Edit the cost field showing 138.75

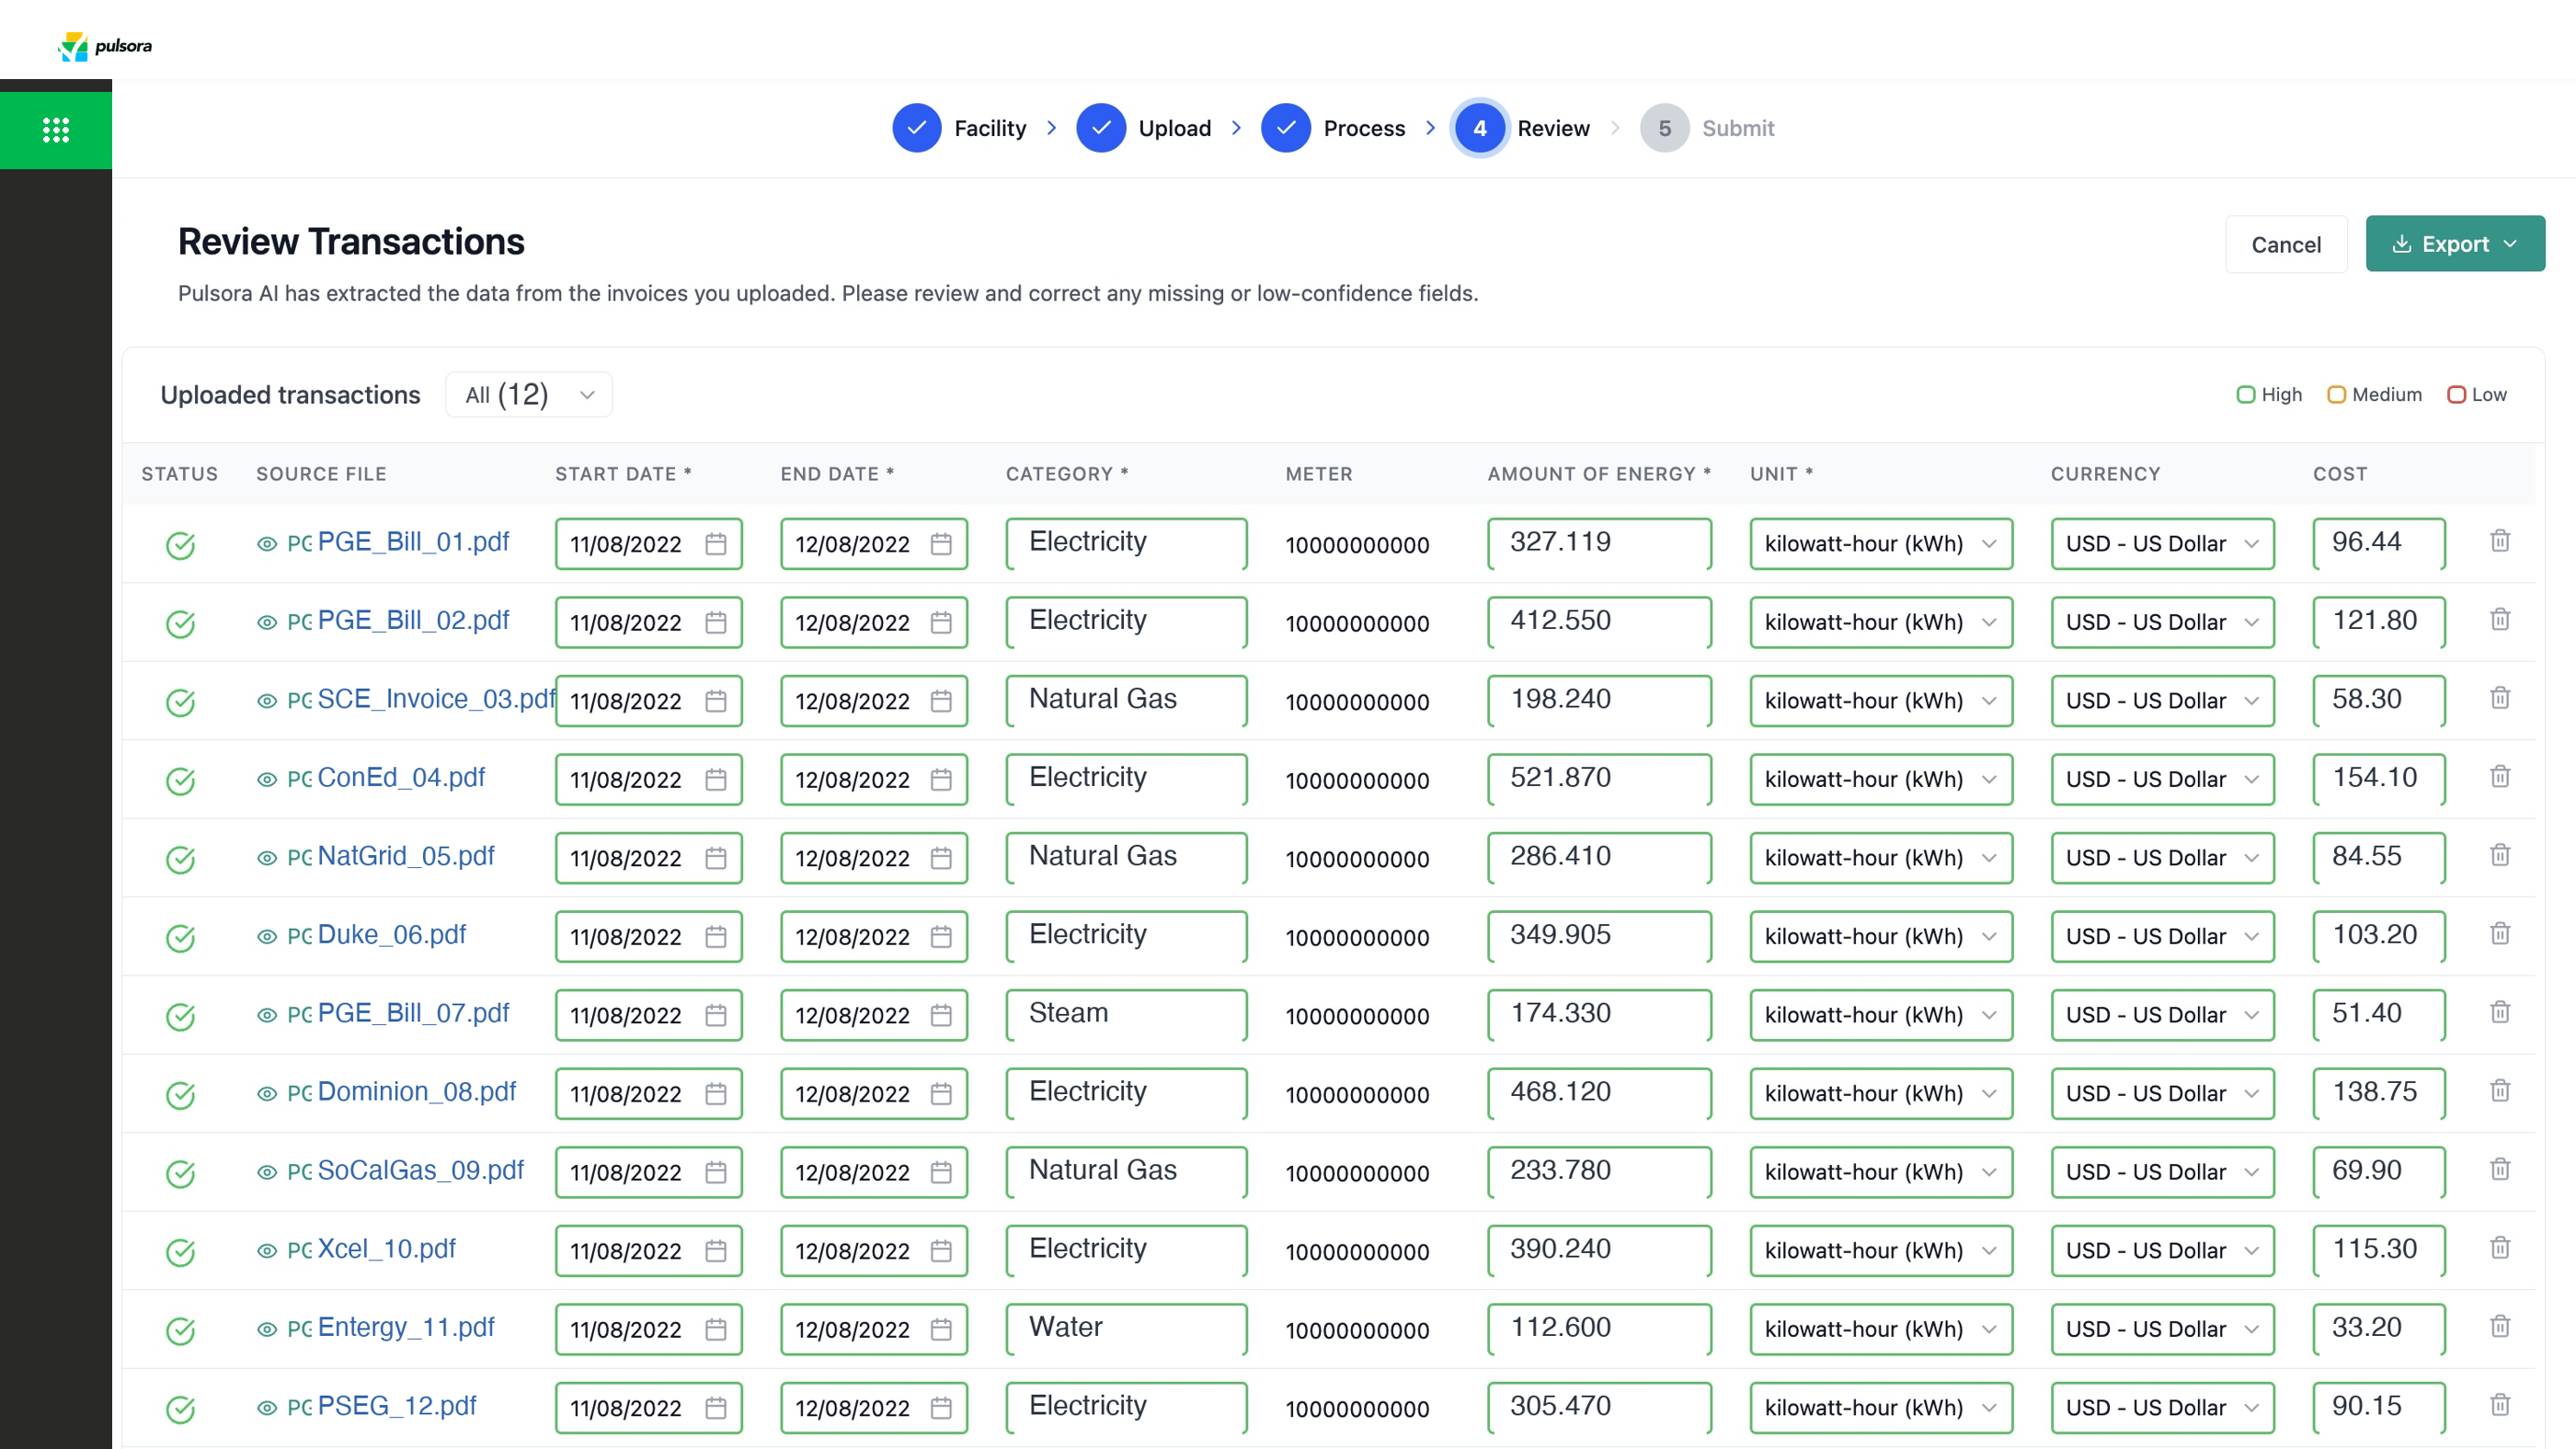[x=2378, y=1093]
